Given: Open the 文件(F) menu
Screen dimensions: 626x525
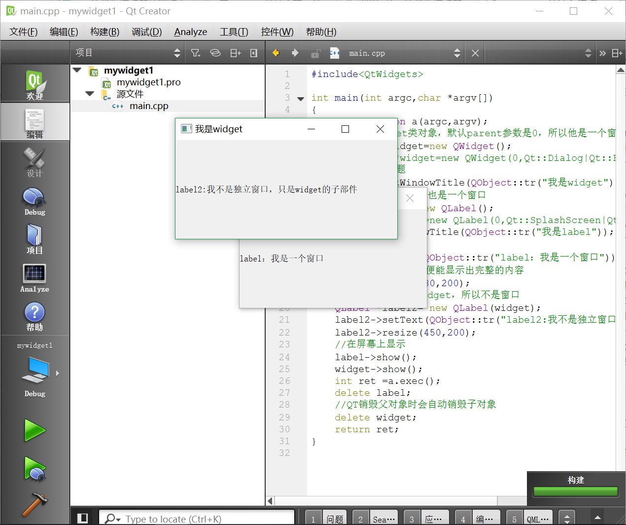Looking at the screenshot, I should click(x=24, y=32).
